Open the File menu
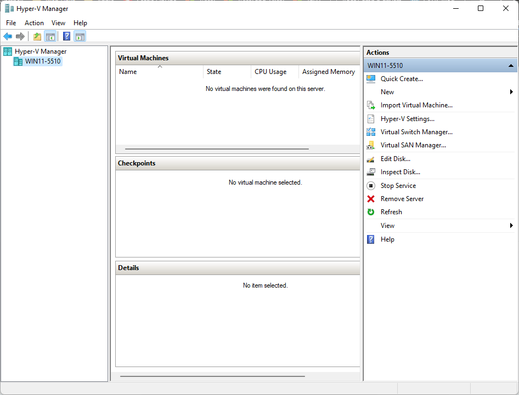 [11, 23]
